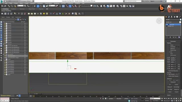Click the Redo arrow in main toolbar

5,6
